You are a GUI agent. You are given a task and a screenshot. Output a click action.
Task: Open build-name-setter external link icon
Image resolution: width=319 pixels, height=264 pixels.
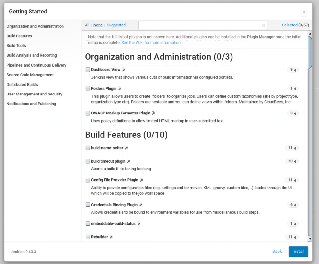(x=126, y=148)
